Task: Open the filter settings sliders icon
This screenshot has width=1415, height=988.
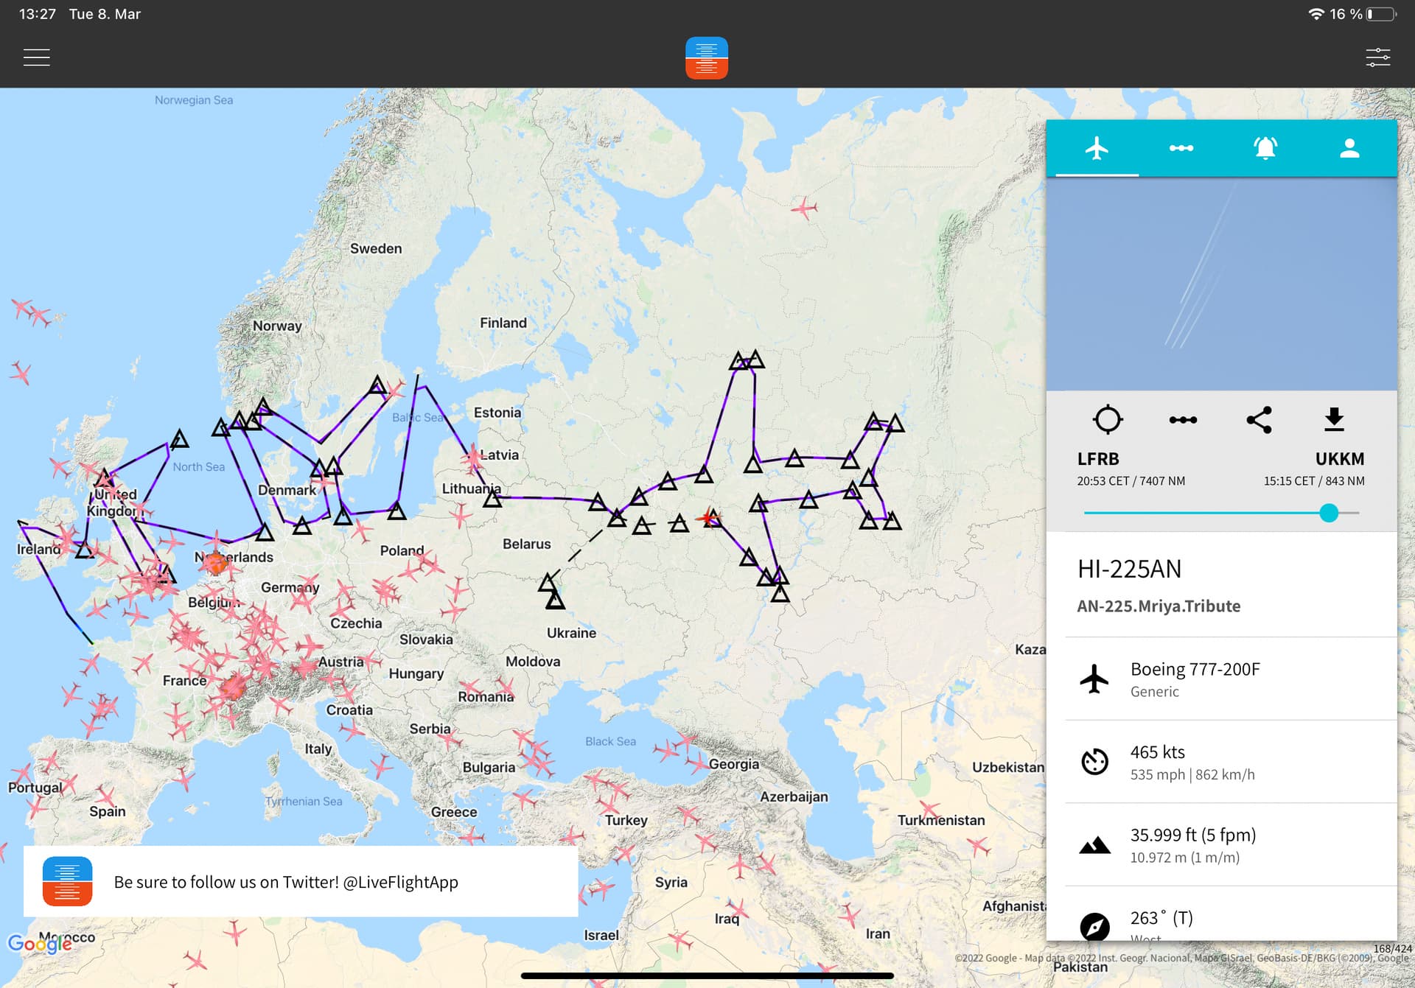Action: tap(1377, 57)
